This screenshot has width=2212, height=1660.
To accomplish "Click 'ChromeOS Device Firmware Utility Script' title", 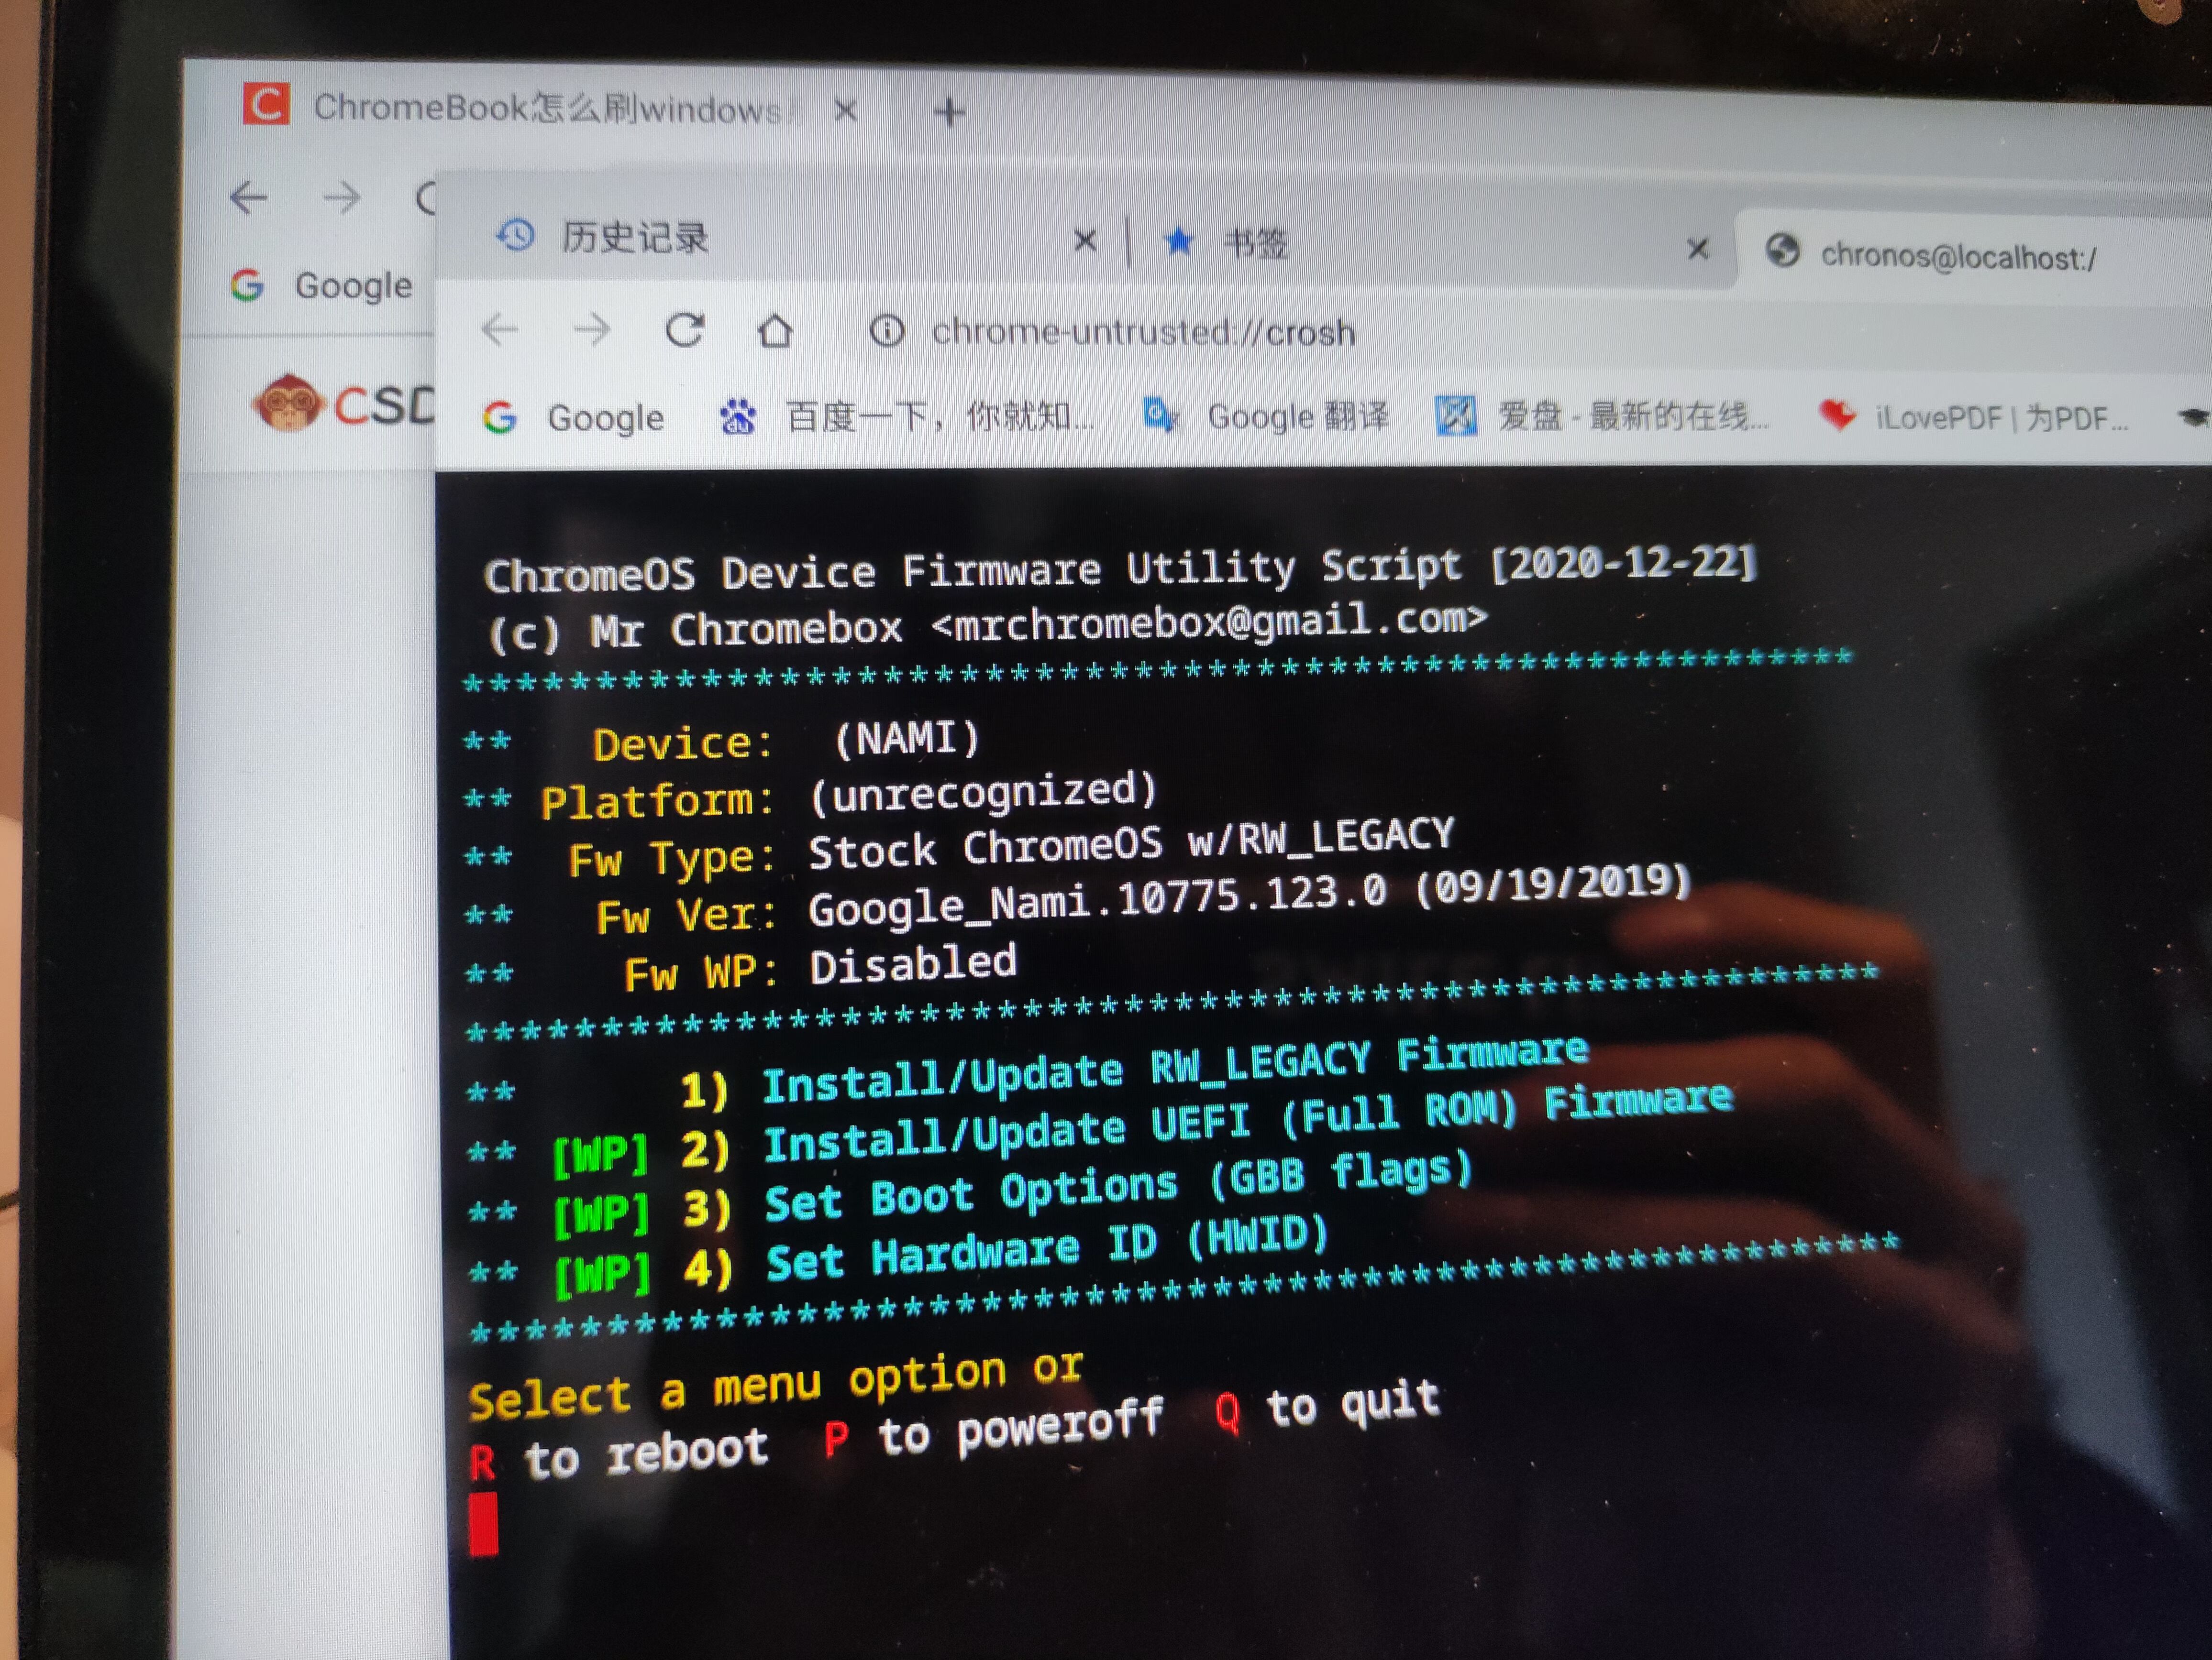I will pos(973,569).
